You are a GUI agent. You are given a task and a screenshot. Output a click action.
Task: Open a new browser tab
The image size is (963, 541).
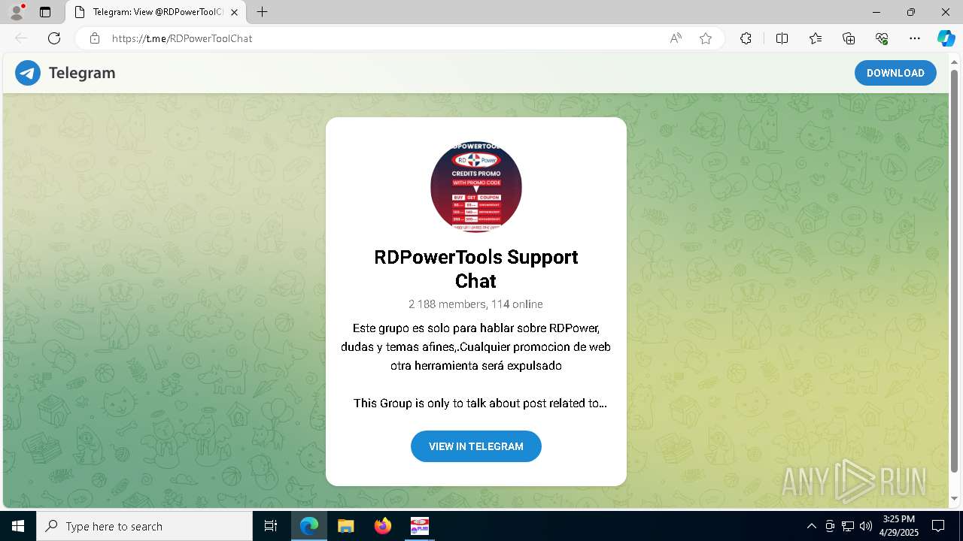click(x=262, y=12)
